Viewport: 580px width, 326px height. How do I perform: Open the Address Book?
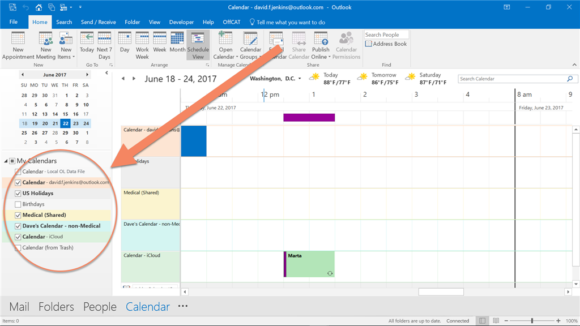point(386,44)
